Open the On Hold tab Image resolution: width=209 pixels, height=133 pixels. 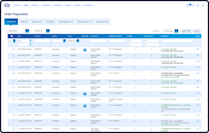pyautogui.click(x=50, y=22)
